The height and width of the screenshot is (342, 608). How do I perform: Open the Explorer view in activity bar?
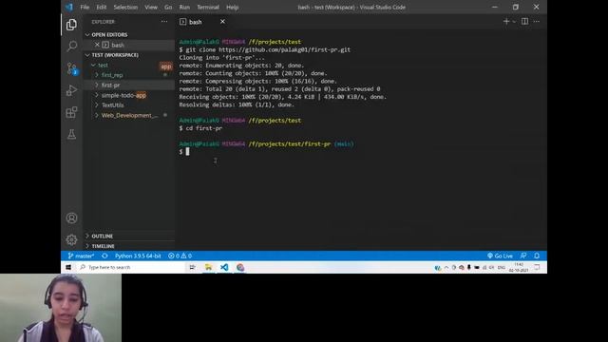(x=71, y=25)
